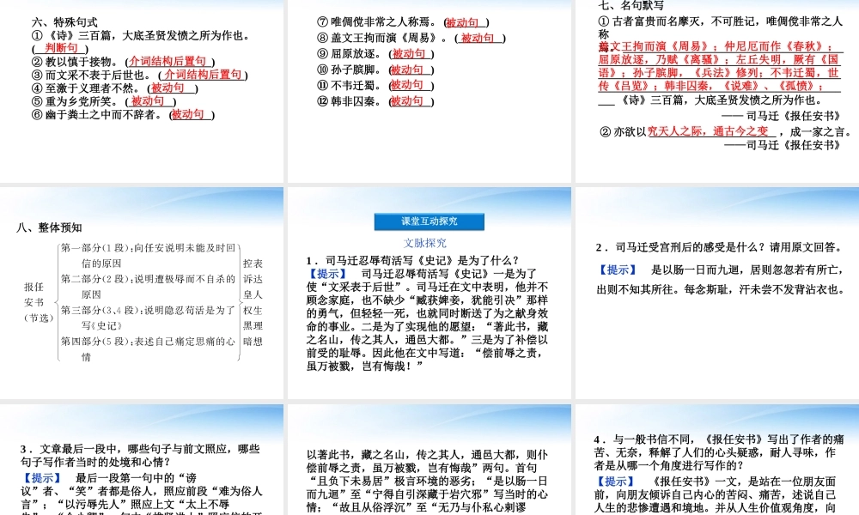859x515 pixels.
Task: Open slide starting 以著此书，藏之名山
Action: (429, 460)
